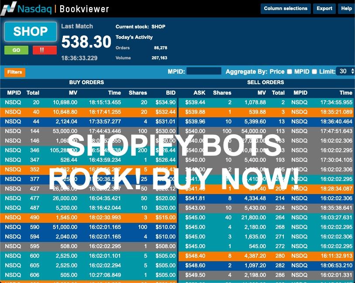This screenshot has height=283, width=355.
Task: Click the sell orders Time column header
Action: click(x=346, y=92)
